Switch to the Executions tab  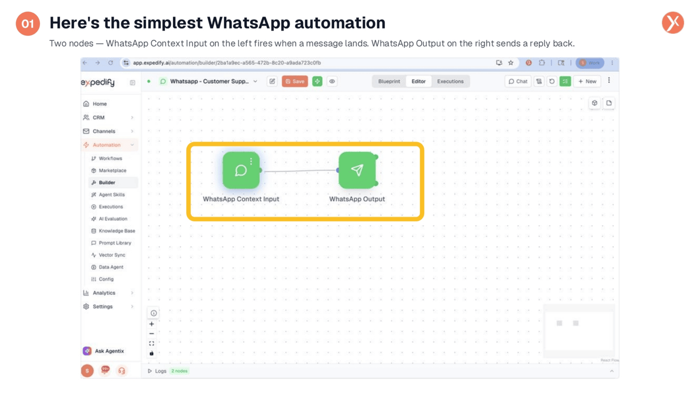click(x=450, y=81)
